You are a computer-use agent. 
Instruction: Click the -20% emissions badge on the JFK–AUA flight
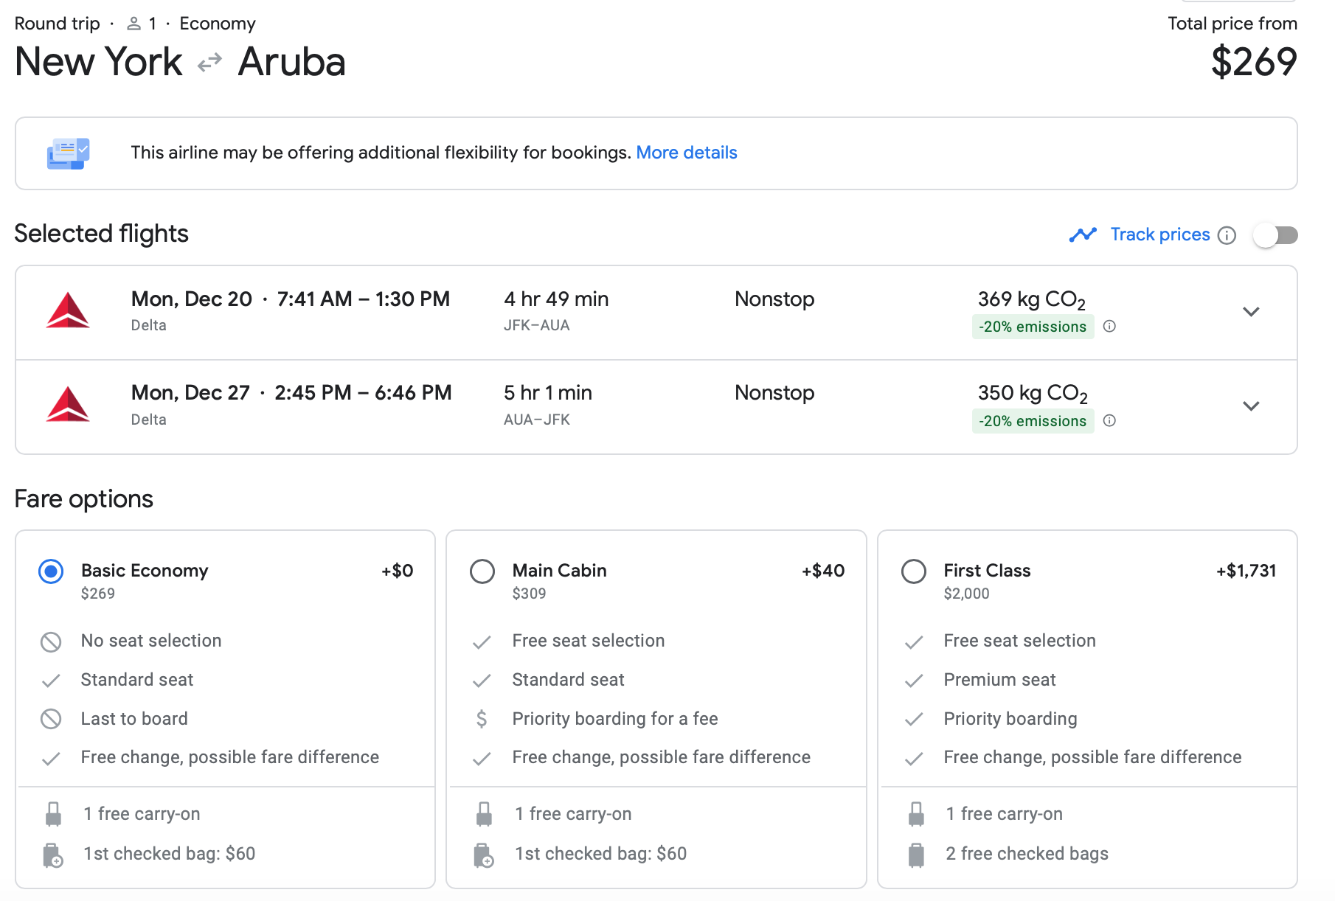1033,327
